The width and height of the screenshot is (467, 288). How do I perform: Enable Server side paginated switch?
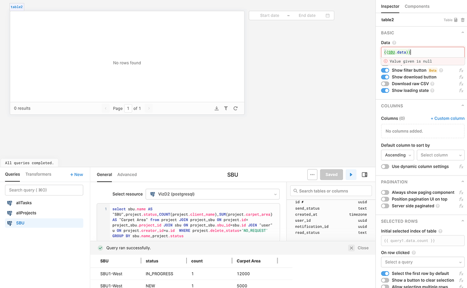point(385,206)
